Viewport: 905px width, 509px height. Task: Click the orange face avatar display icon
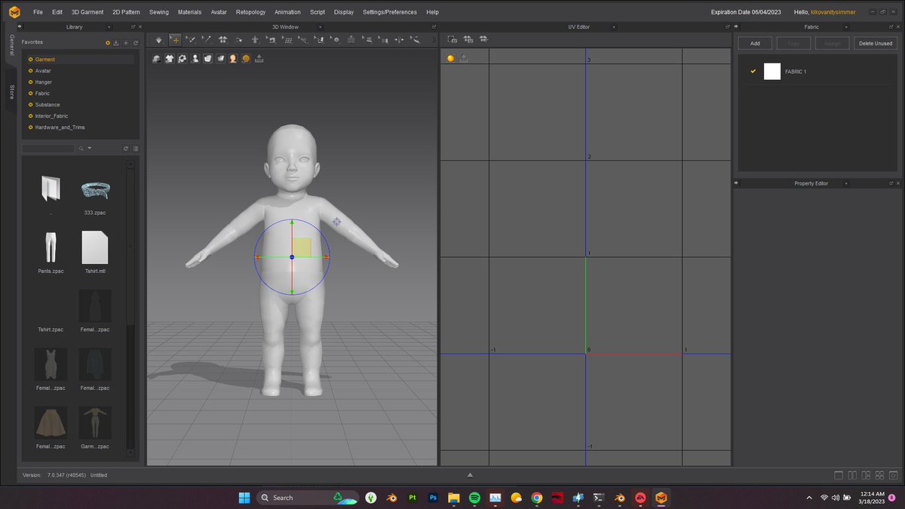[233, 58]
